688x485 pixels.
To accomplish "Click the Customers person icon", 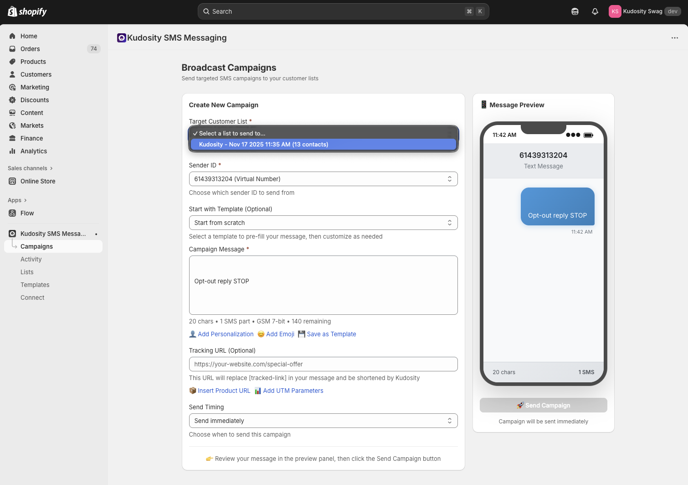I will 12,74.
